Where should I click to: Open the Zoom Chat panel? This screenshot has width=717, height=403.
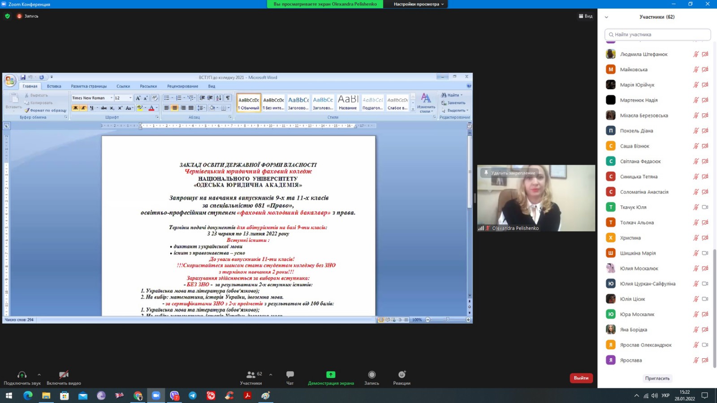290,377
